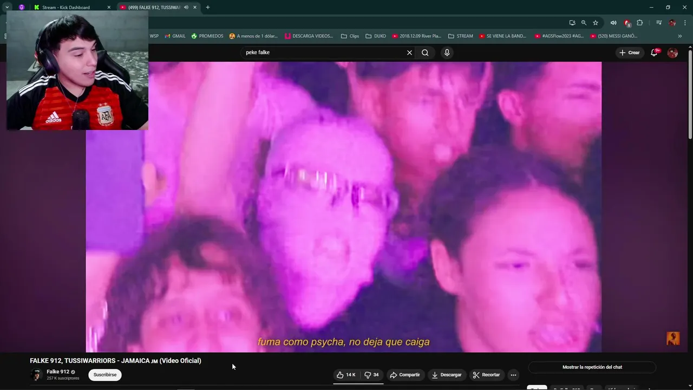Click the Suscribirse button
This screenshot has width=693, height=390.
pyautogui.click(x=105, y=375)
